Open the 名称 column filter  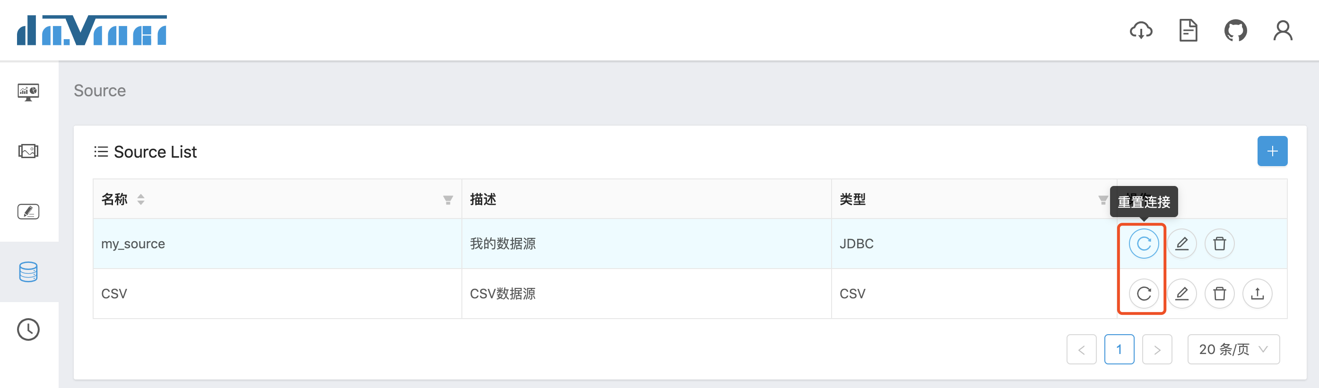coord(448,200)
